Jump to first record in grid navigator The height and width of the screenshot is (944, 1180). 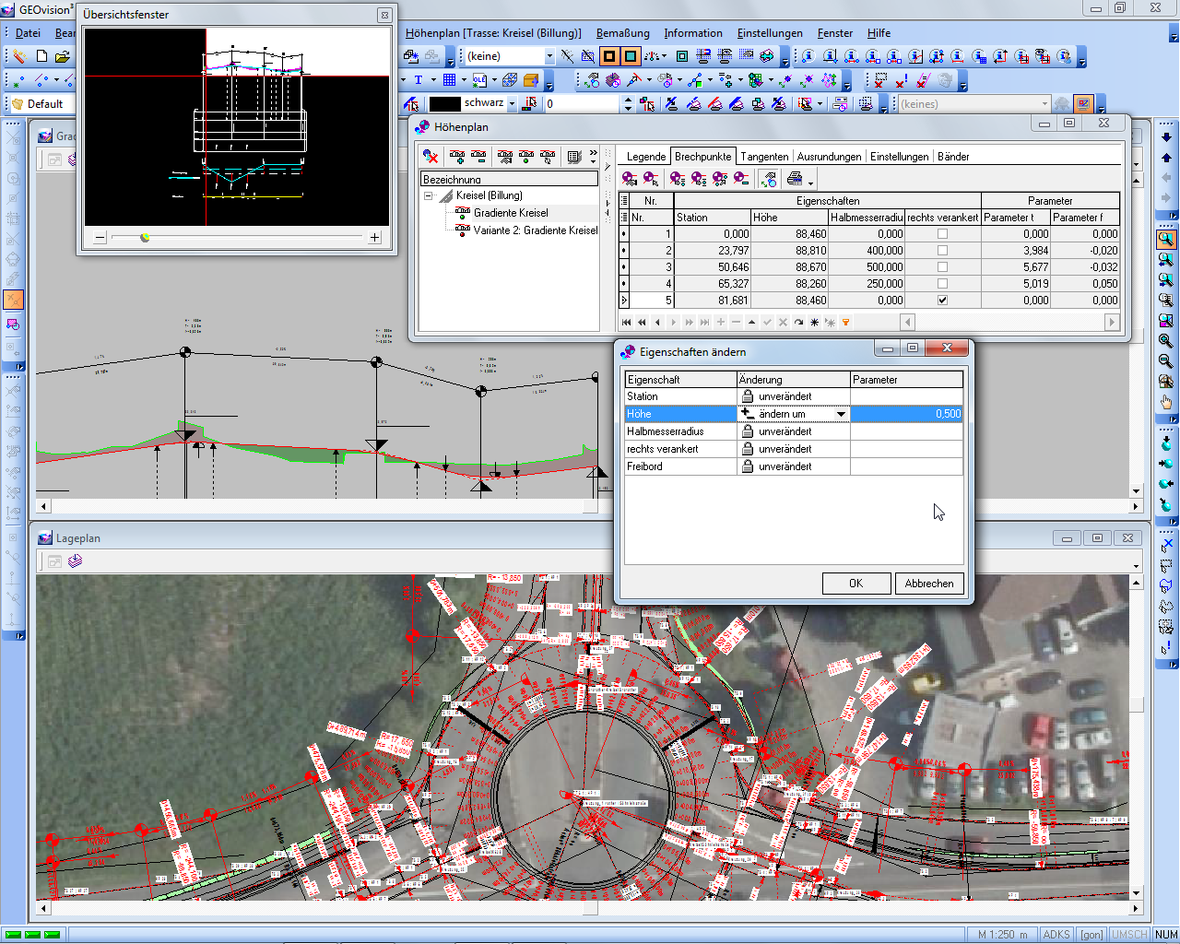point(627,323)
